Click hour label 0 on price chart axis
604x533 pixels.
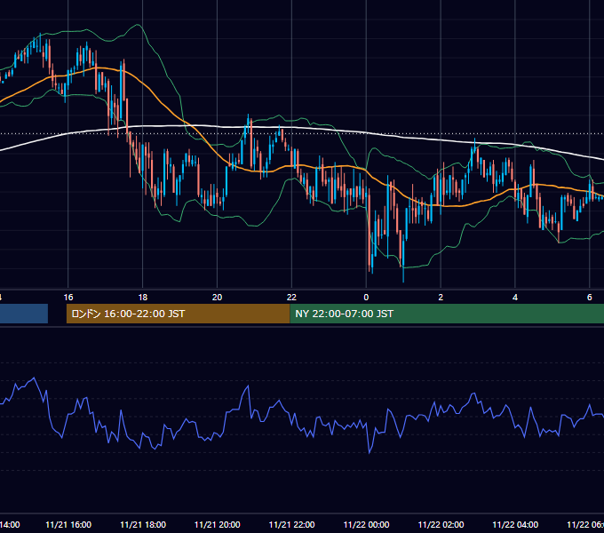pos(366,298)
